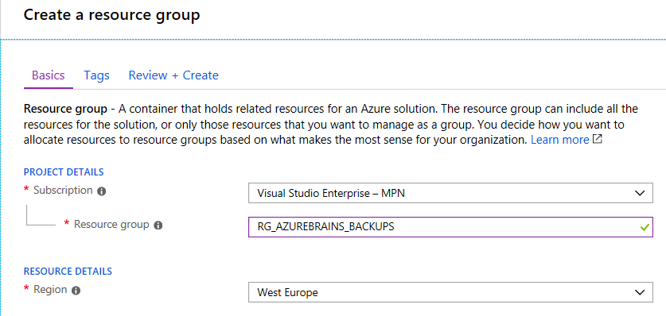Click the external link icon after Learn more
This screenshot has height=316, width=666.
click(x=598, y=139)
